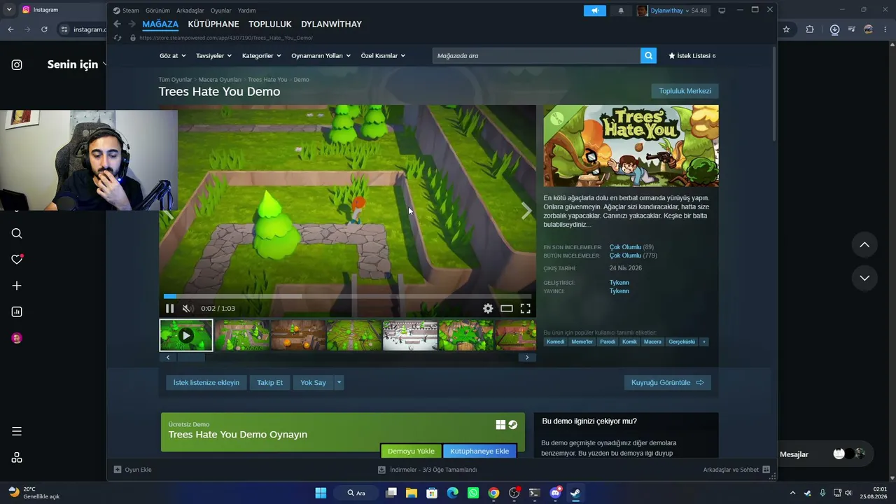896x504 pixels.
Task: Toggle theater mode on the trailer
Action: [507, 308]
